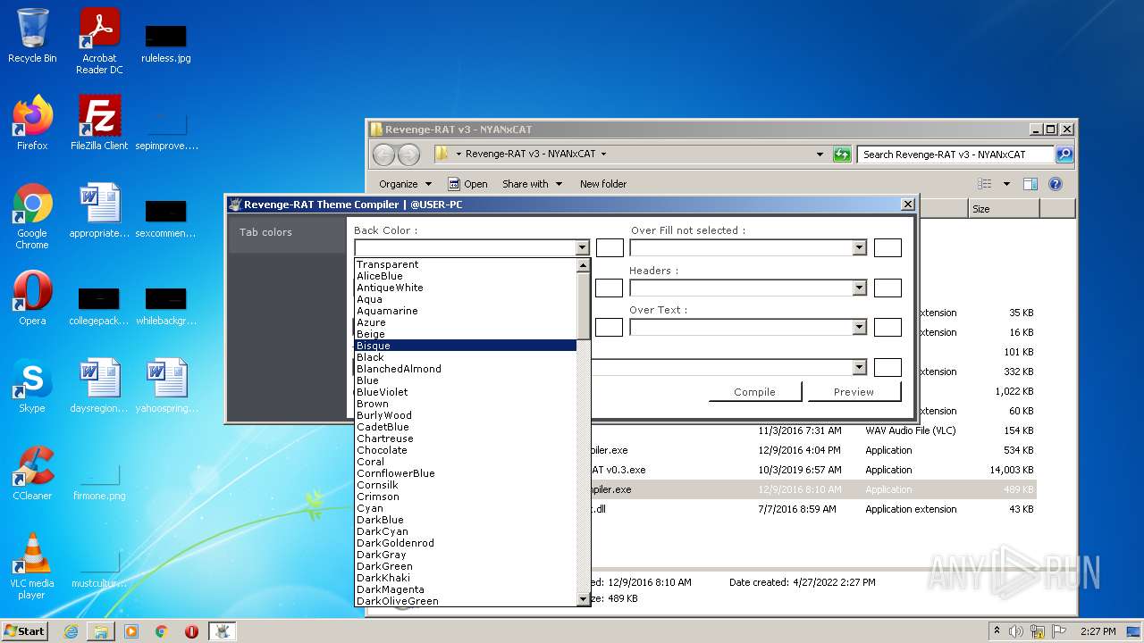Click the refresh icon beside the address bar
The width and height of the screenshot is (1144, 643).
click(x=842, y=154)
